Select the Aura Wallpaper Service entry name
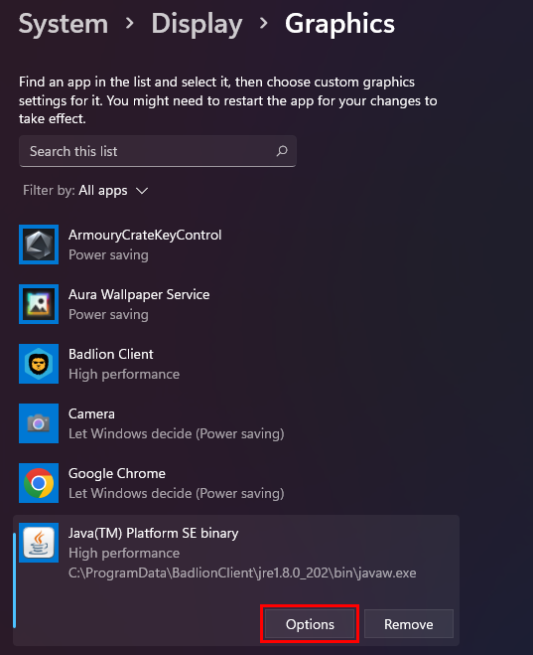The image size is (533, 655). (139, 294)
